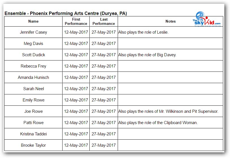Select the Jennifer Casey name cell
230x158 pixels.
tap(33, 32)
